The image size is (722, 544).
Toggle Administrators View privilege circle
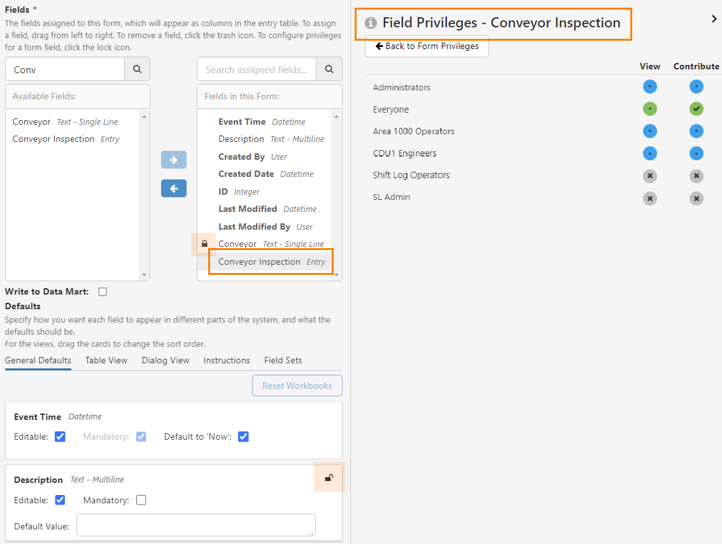click(649, 87)
